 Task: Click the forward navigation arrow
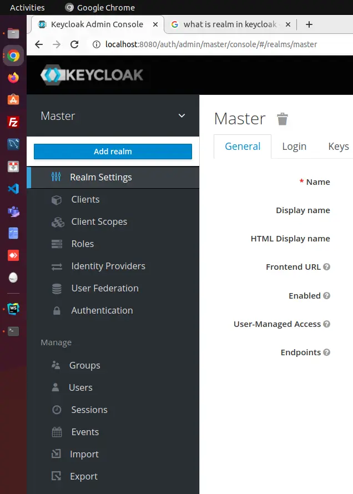(57, 44)
